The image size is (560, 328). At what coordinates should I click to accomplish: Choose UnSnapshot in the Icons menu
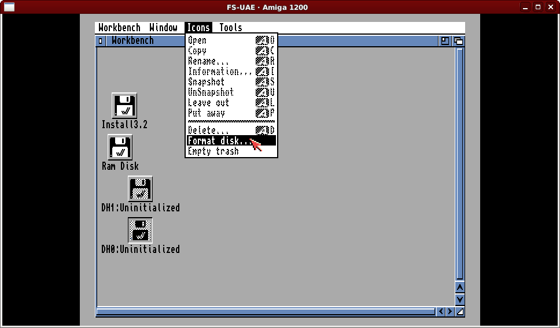tap(231, 92)
